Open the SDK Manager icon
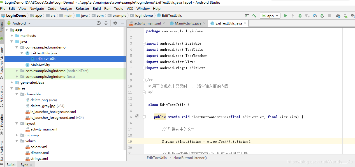 353,15
